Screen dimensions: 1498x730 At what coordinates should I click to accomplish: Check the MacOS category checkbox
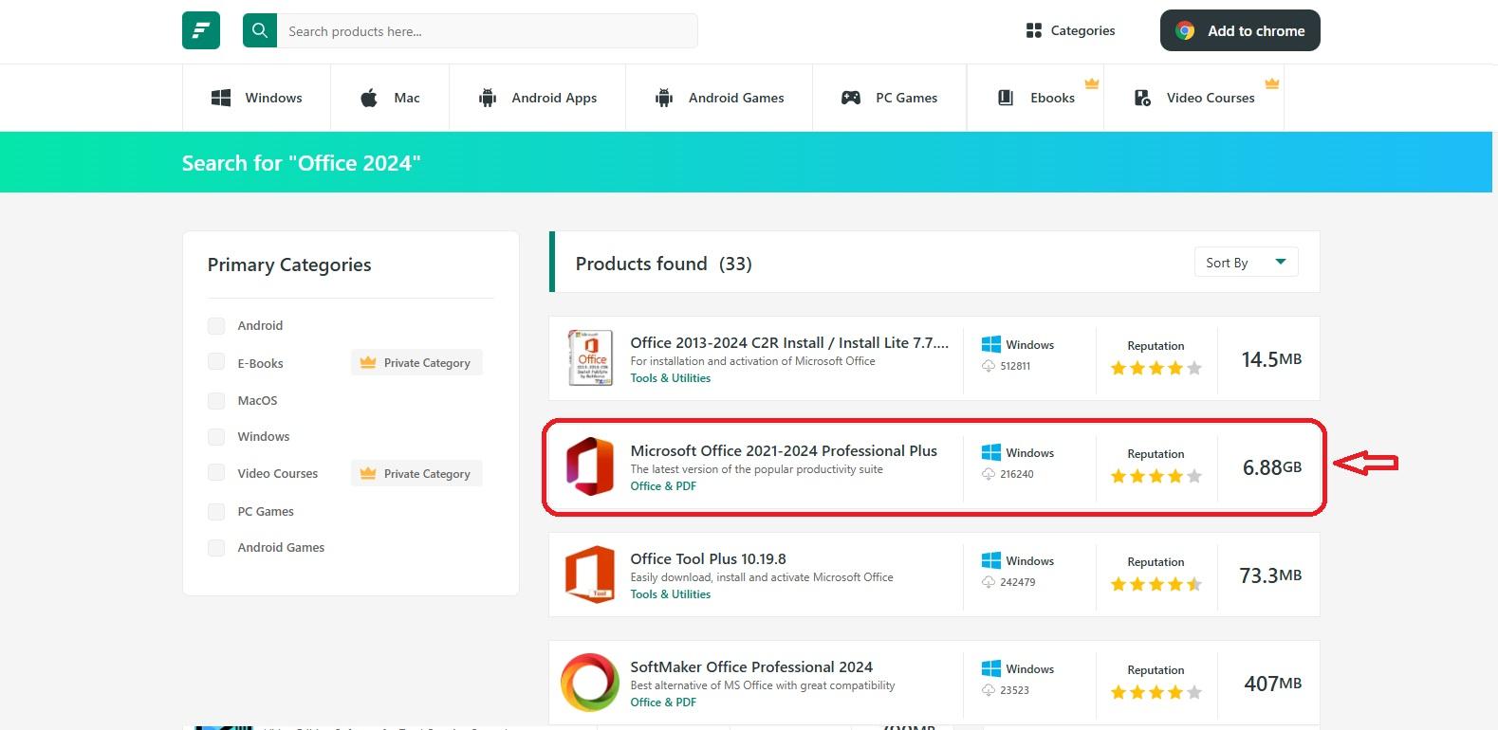(216, 400)
